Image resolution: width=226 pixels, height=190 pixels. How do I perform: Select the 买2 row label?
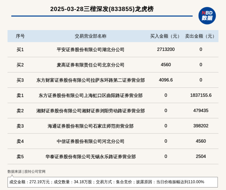click(x=20, y=65)
